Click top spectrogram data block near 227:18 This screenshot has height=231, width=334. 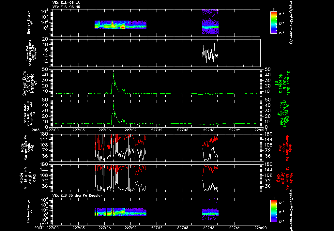click(210, 22)
